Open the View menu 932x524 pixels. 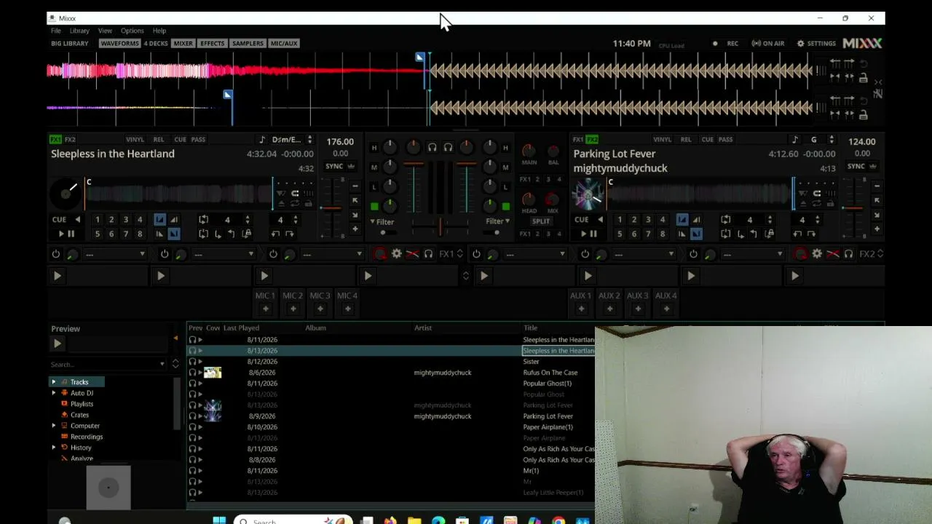105,31
